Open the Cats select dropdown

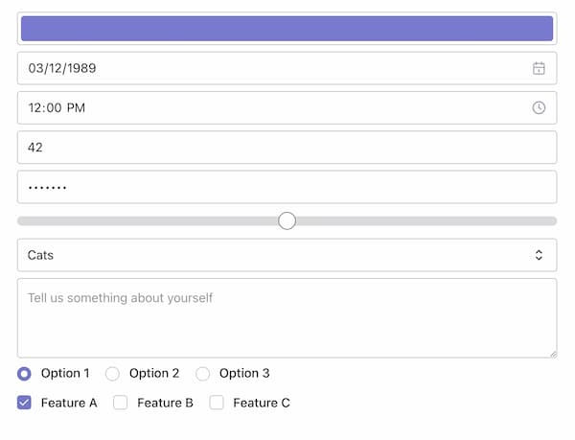coord(287,255)
